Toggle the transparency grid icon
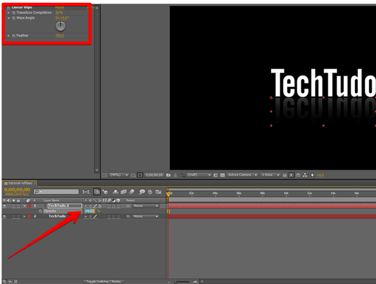The height and width of the screenshot is (284, 376). (x=222, y=175)
